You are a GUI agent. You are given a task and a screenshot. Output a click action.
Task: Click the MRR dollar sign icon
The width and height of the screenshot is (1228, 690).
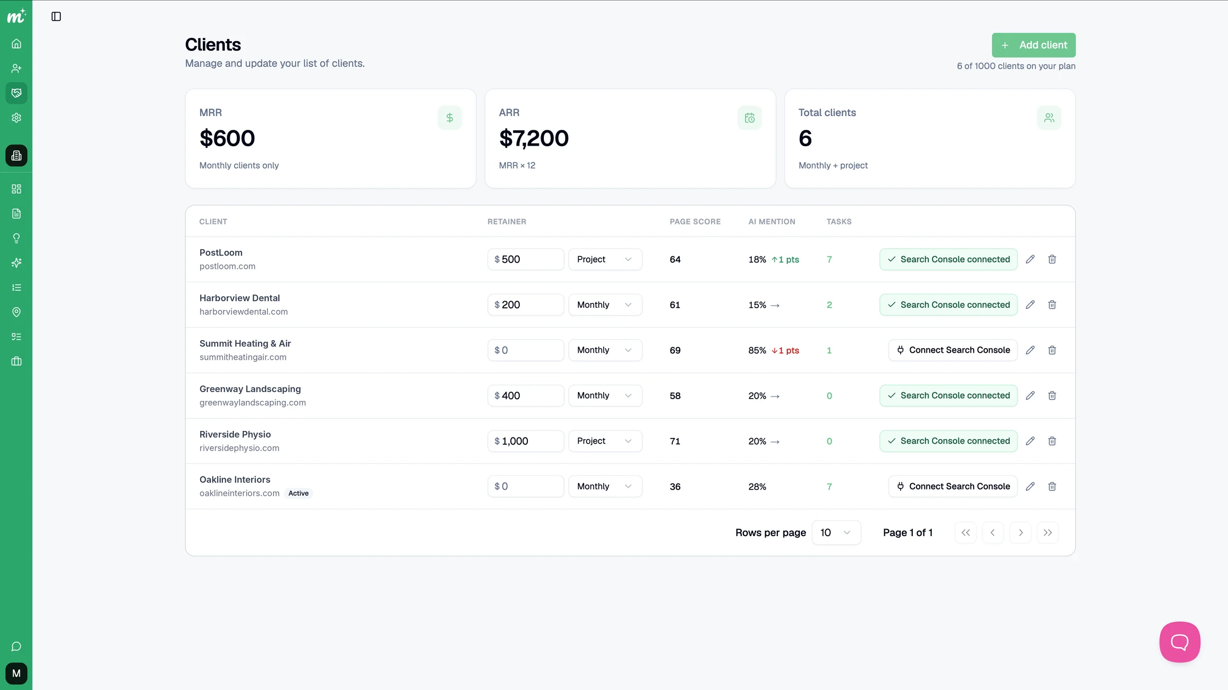click(x=450, y=118)
